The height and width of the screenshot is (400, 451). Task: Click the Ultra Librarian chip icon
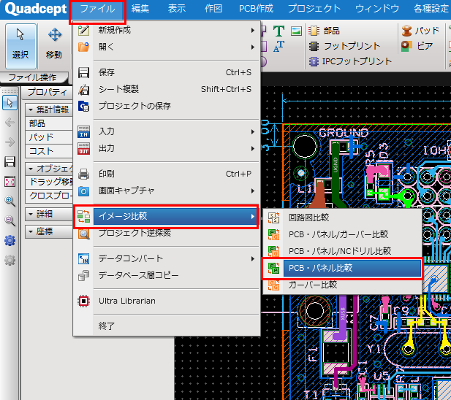84,301
